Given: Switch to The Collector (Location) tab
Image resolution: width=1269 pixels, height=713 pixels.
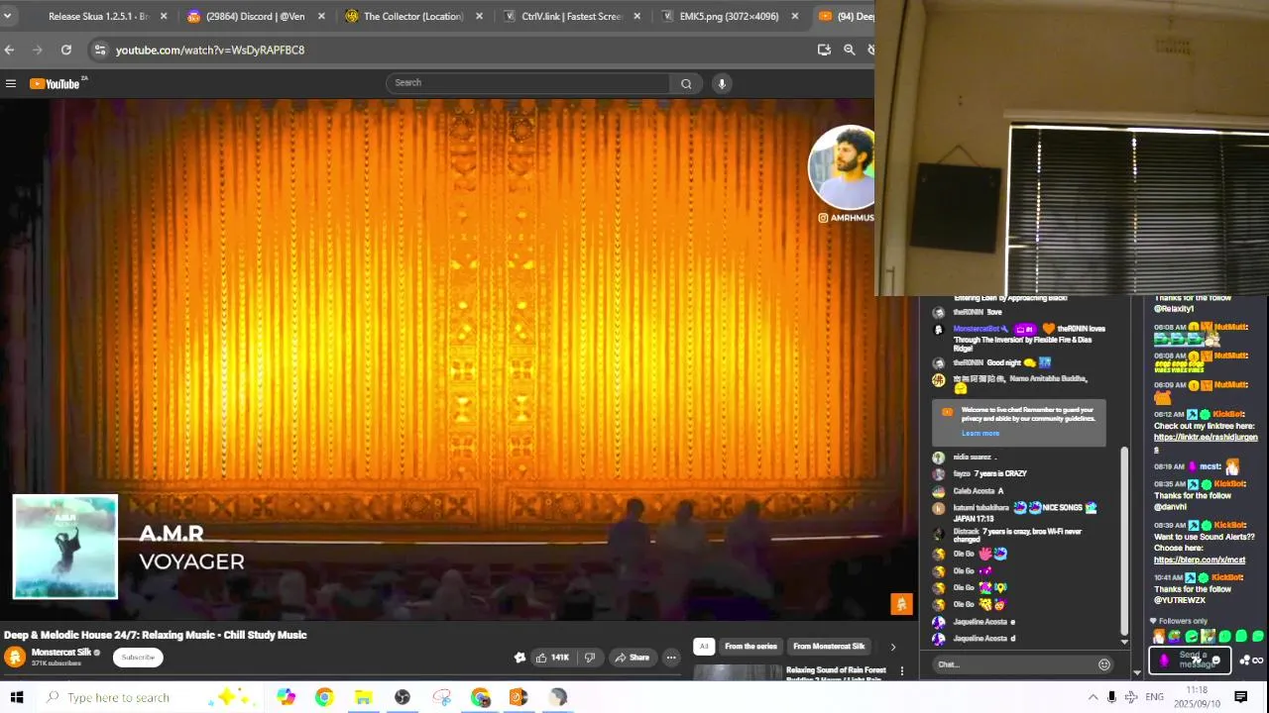Looking at the screenshot, I should tap(412, 16).
